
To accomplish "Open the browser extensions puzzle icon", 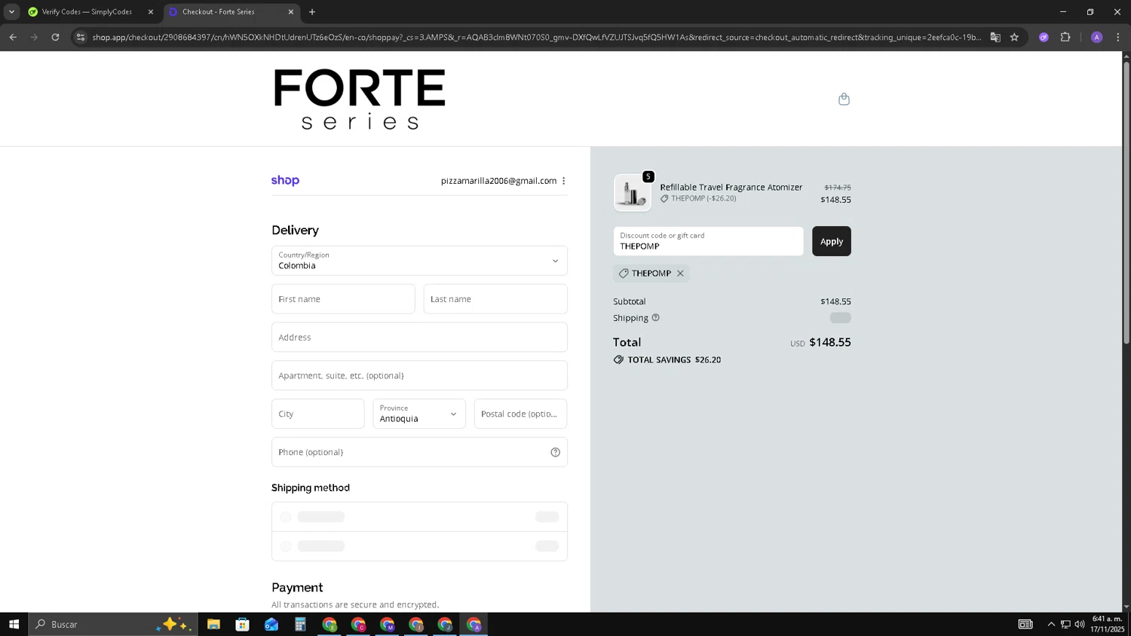I will pyautogui.click(x=1065, y=37).
